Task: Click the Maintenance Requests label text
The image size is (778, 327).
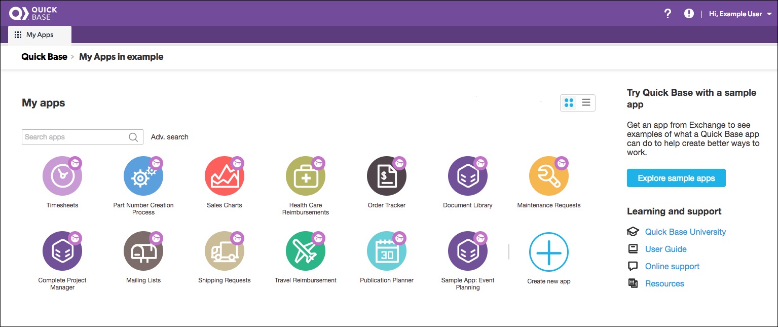Action: (549, 205)
